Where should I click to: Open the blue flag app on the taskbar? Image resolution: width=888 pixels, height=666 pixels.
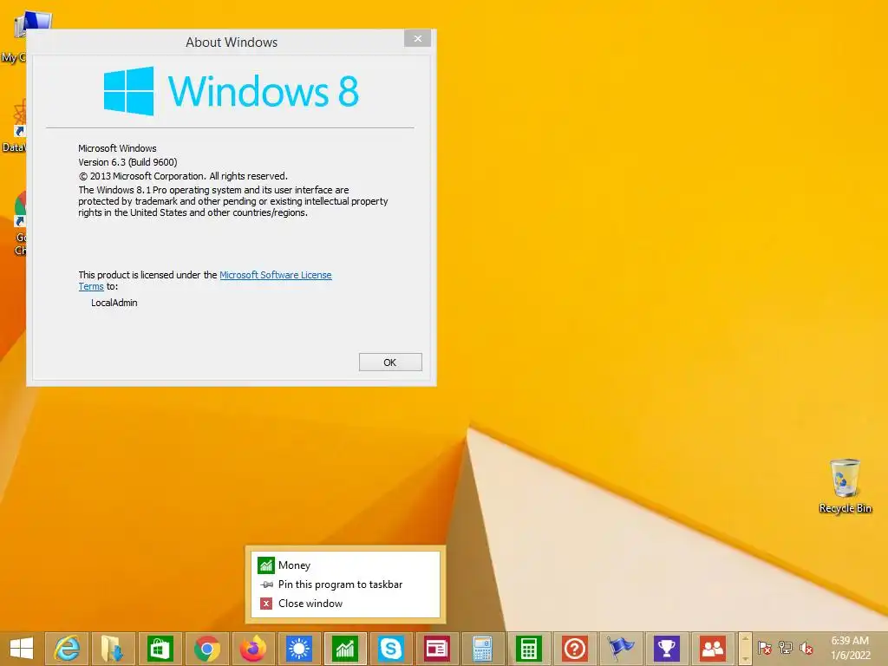621,649
